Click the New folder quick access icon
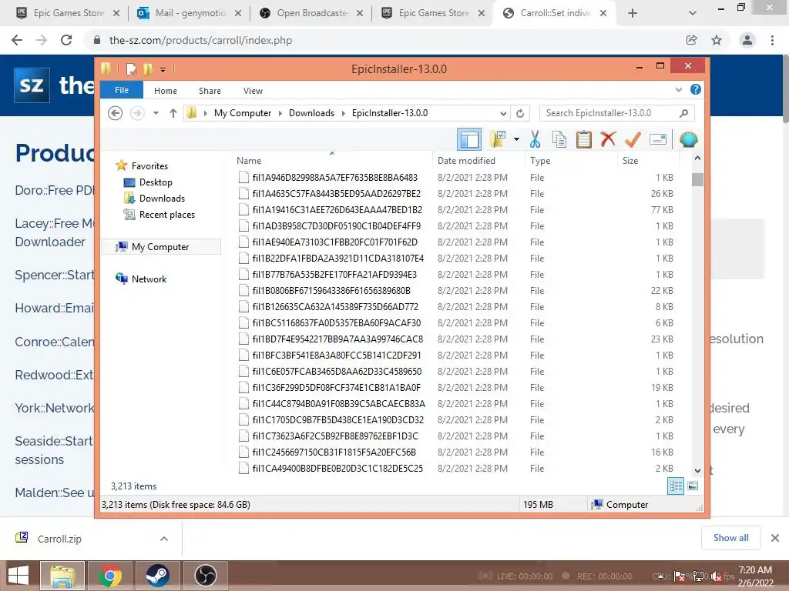789x591 pixels. [147, 68]
